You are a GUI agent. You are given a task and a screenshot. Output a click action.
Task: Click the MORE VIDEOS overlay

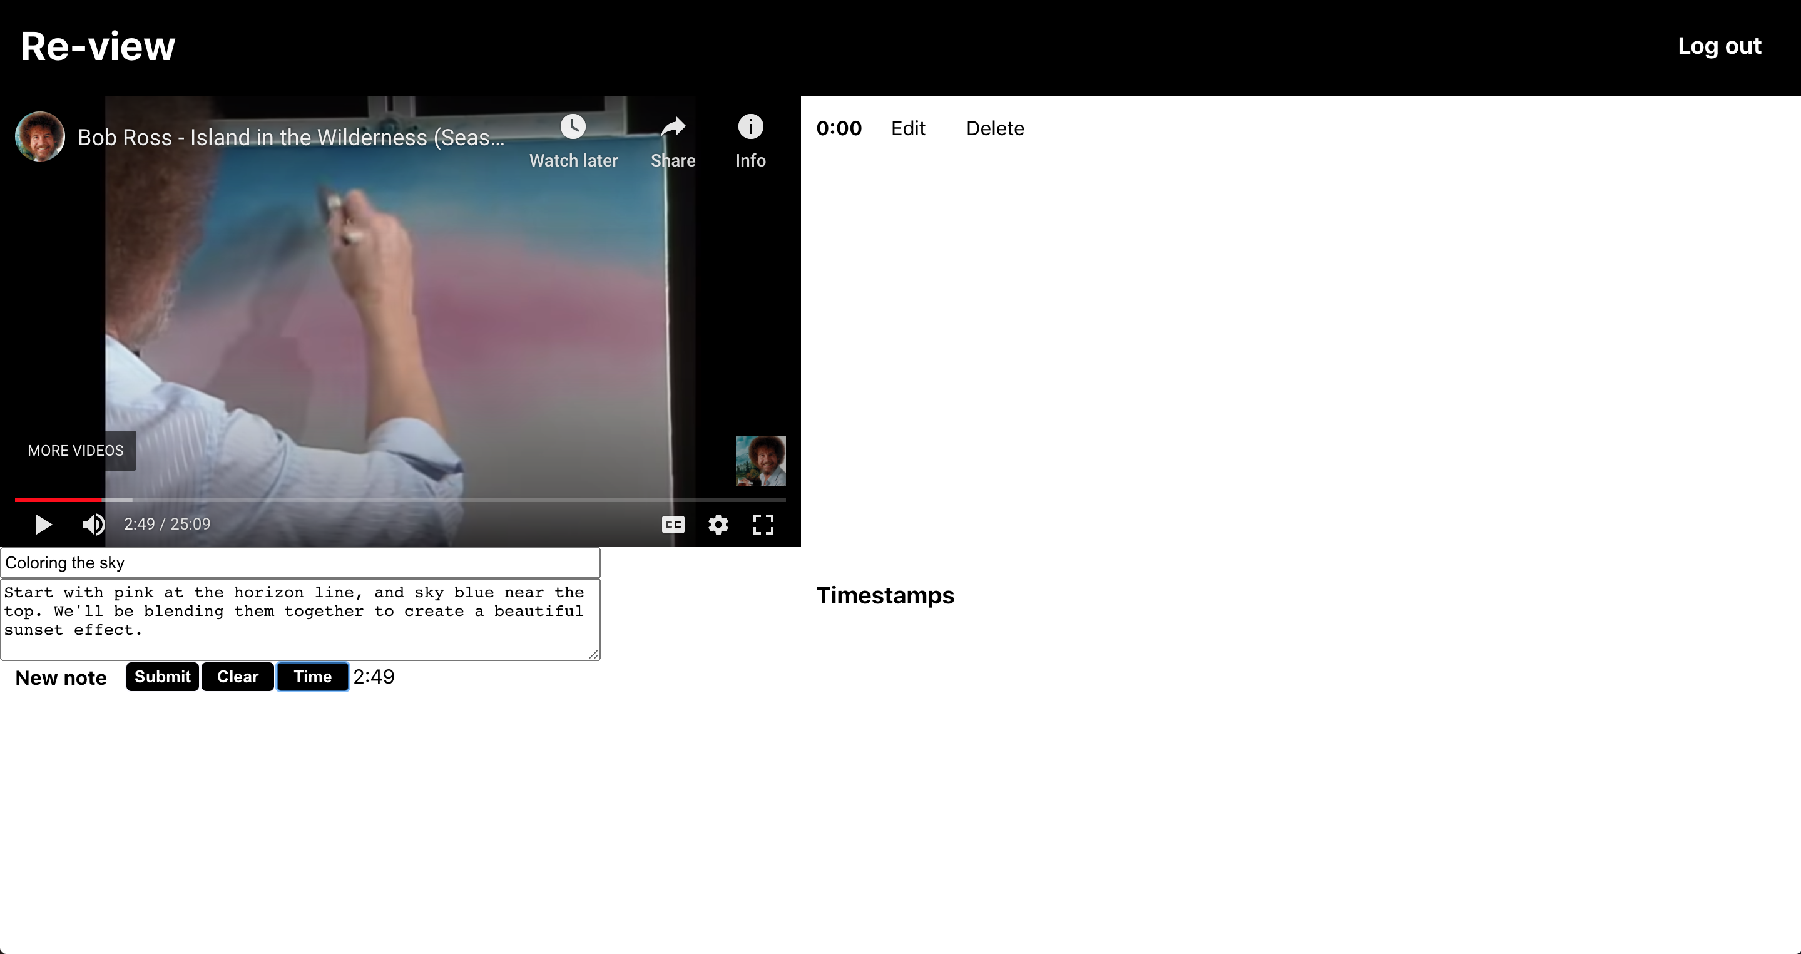[76, 451]
